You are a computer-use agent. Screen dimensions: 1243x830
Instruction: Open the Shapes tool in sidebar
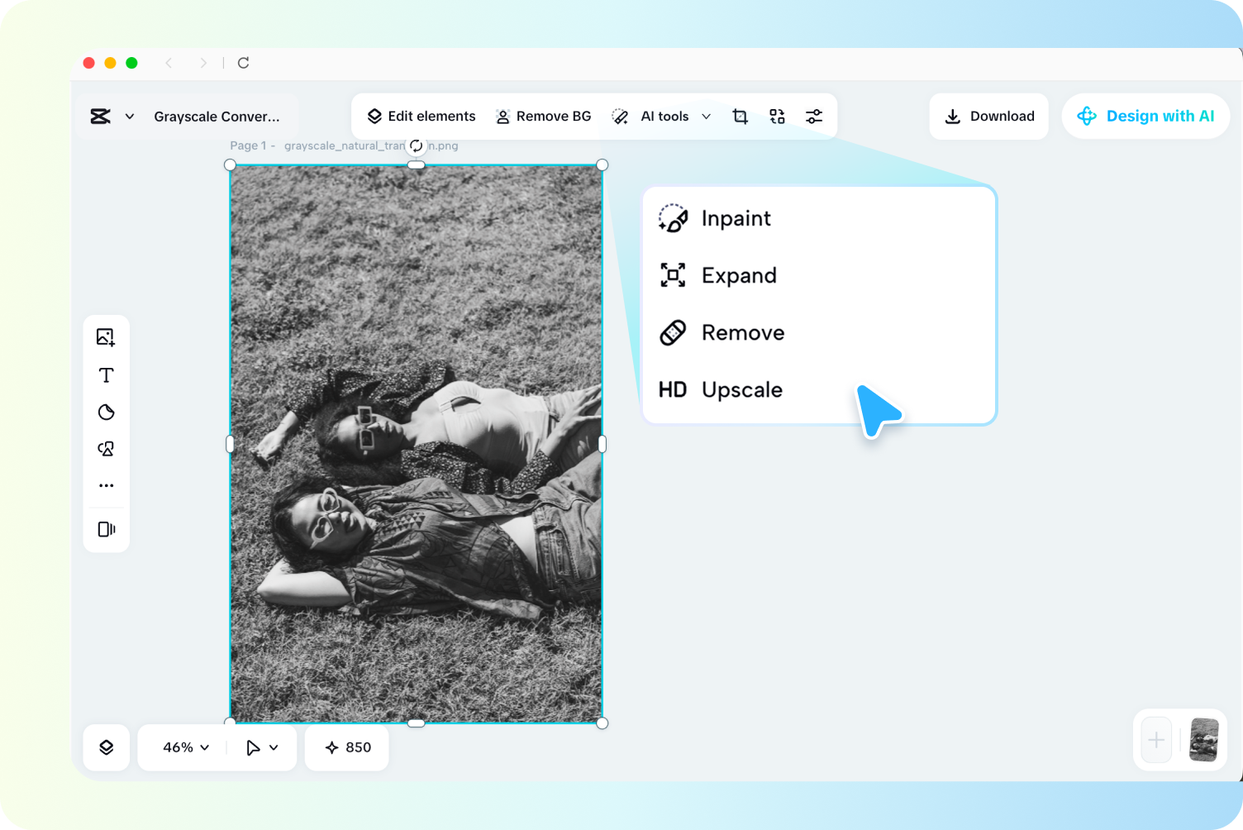(x=106, y=412)
